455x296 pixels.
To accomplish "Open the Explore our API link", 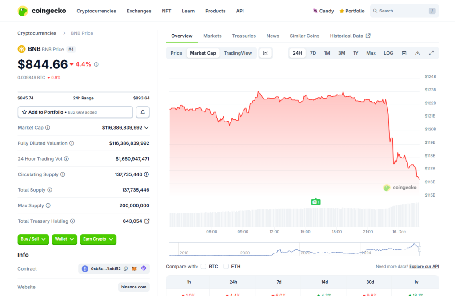I will [x=424, y=267].
